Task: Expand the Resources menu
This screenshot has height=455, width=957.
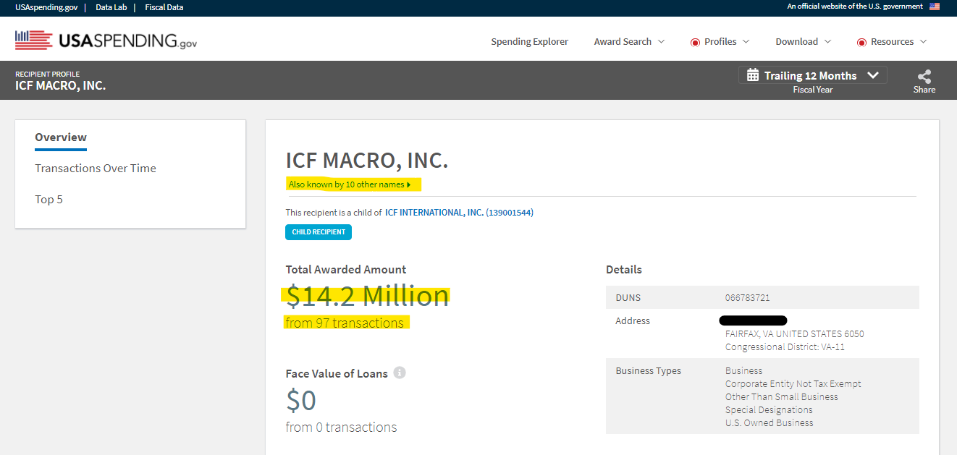Action: [x=892, y=42]
